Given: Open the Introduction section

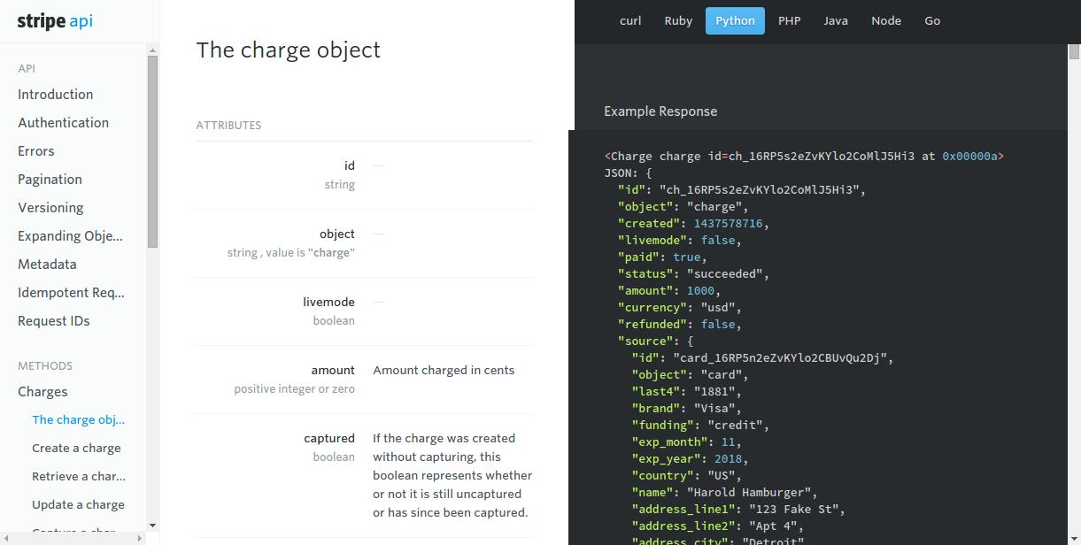Looking at the screenshot, I should point(55,95).
